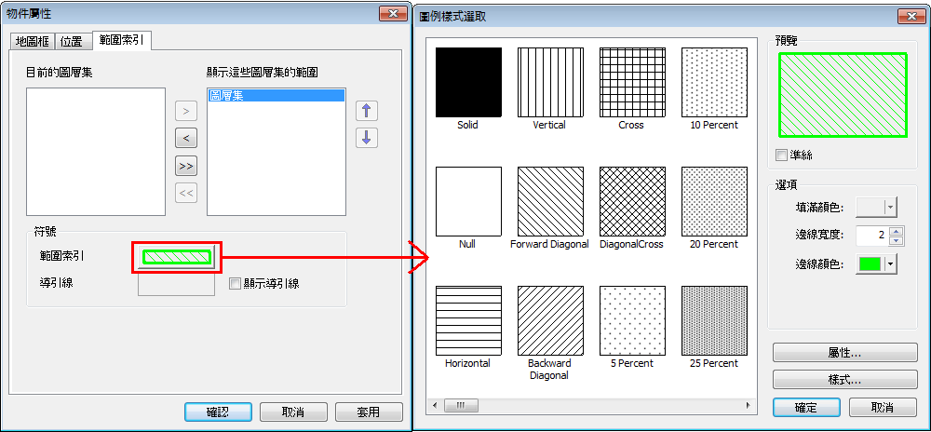This screenshot has height=432, width=931.
Task: Switch to the 範圍索引 tab
Action: (122, 41)
